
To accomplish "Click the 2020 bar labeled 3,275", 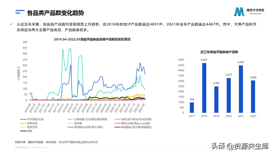I will 229,95.
